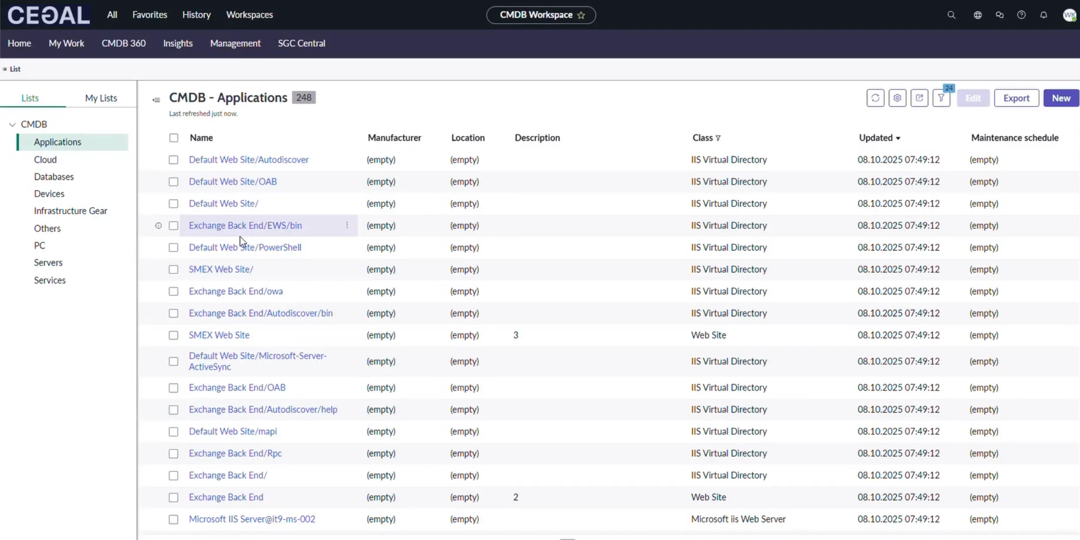Collapse the CMDB tree node
1080x540 pixels.
pos(12,124)
